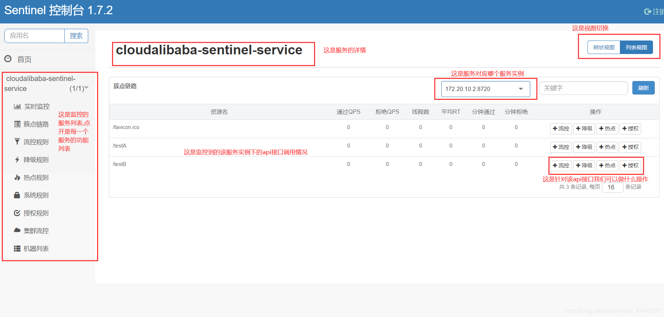The height and width of the screenshot is (317, 664).
Task: Focus the 应用名 search field
Action: [34, 36]
